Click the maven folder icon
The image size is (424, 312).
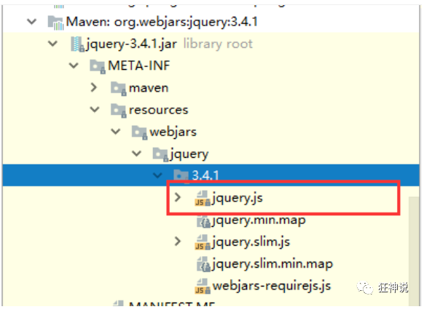pos(119,89)
